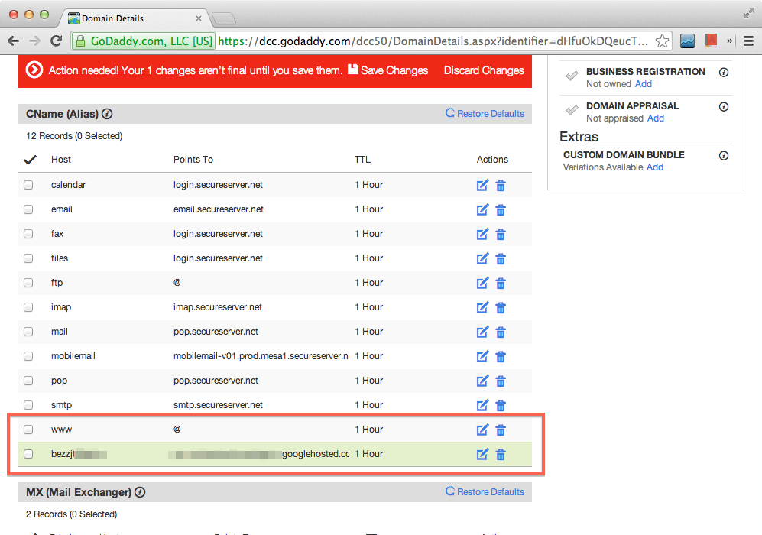Click the info icon next to CUSTOM DOMAIN BUNDLE
Viewport: 762px width, 535px height.
(x=724, y=155)
